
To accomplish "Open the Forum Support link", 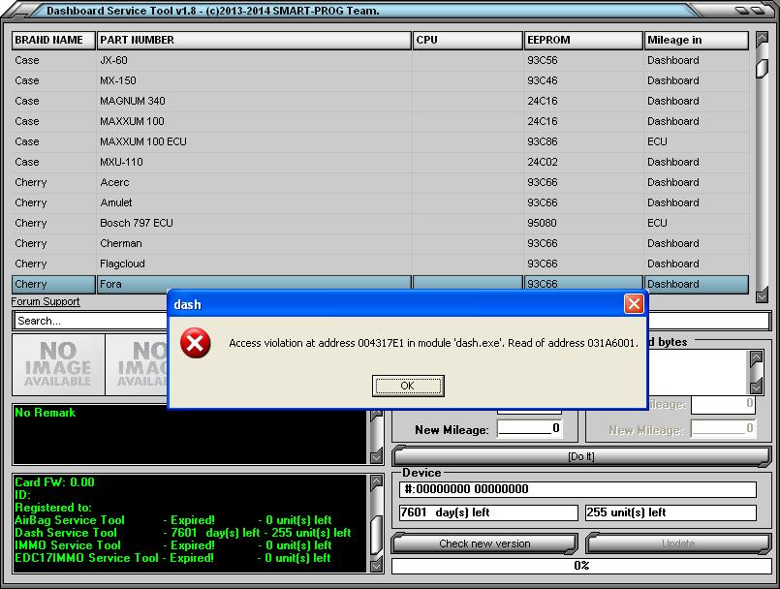I will [x=46, y=301].
